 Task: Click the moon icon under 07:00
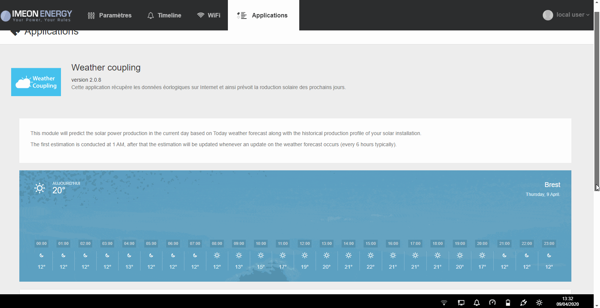(195, 255)
